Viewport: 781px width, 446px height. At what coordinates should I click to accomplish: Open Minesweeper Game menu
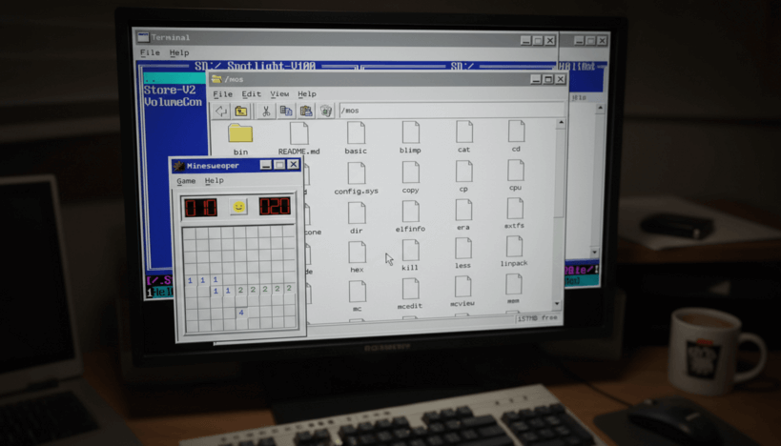click(186, 181)
